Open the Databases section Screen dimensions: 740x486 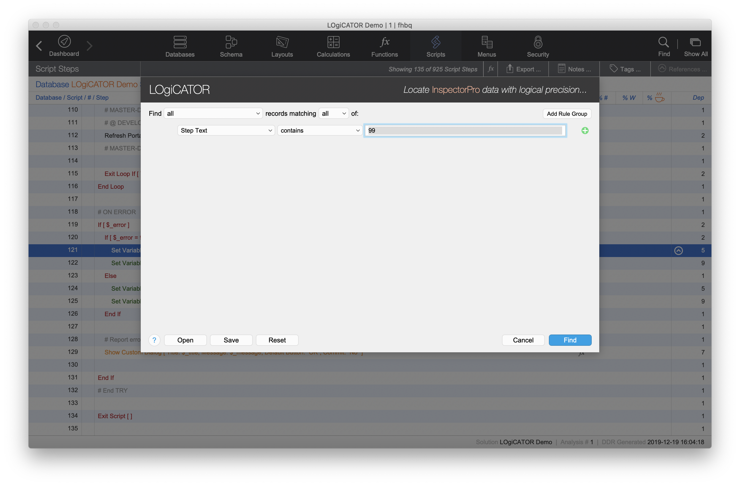tap(180, 46)
